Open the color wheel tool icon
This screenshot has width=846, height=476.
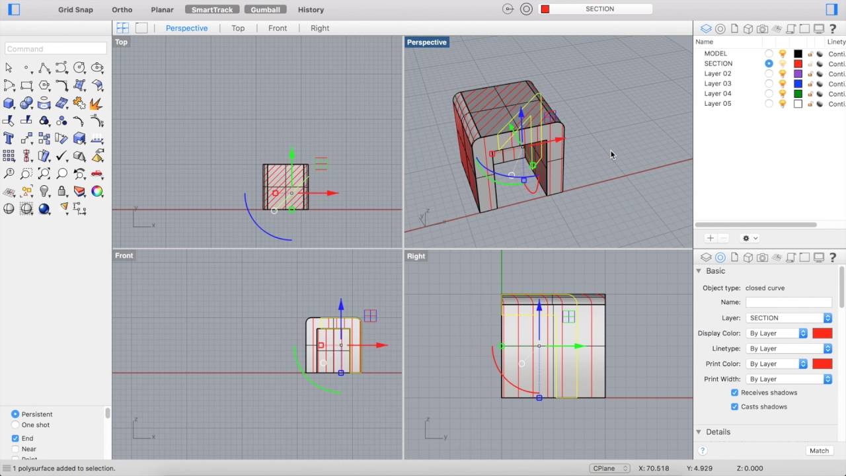click(x=97, y=191)
